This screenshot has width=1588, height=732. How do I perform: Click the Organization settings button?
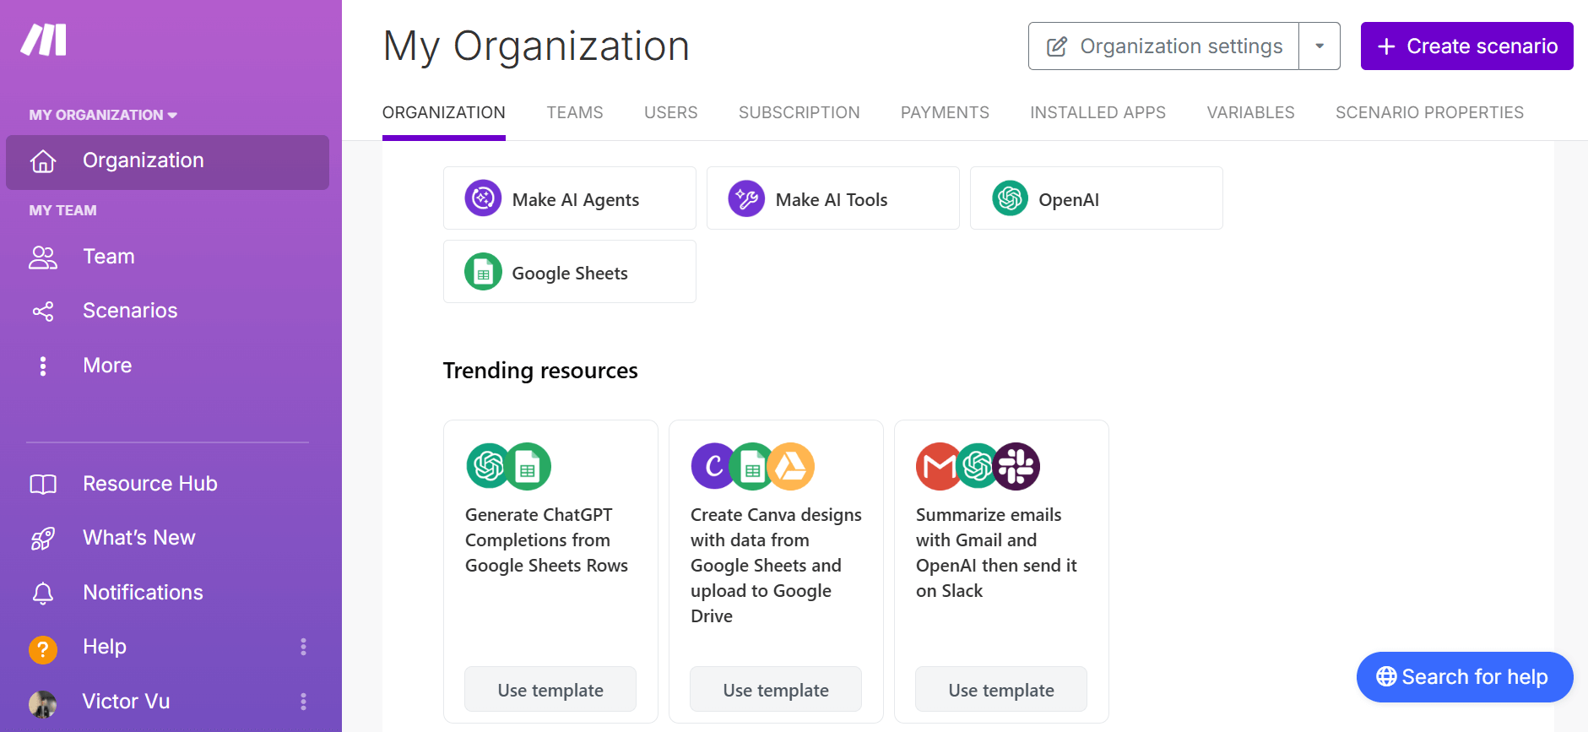coord(1163,46)
